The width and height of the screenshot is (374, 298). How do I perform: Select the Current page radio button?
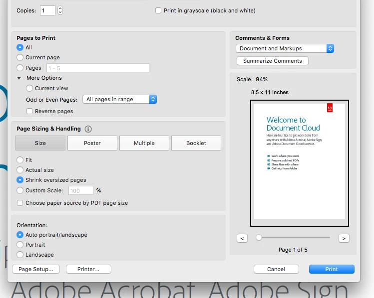pos(20,57)
